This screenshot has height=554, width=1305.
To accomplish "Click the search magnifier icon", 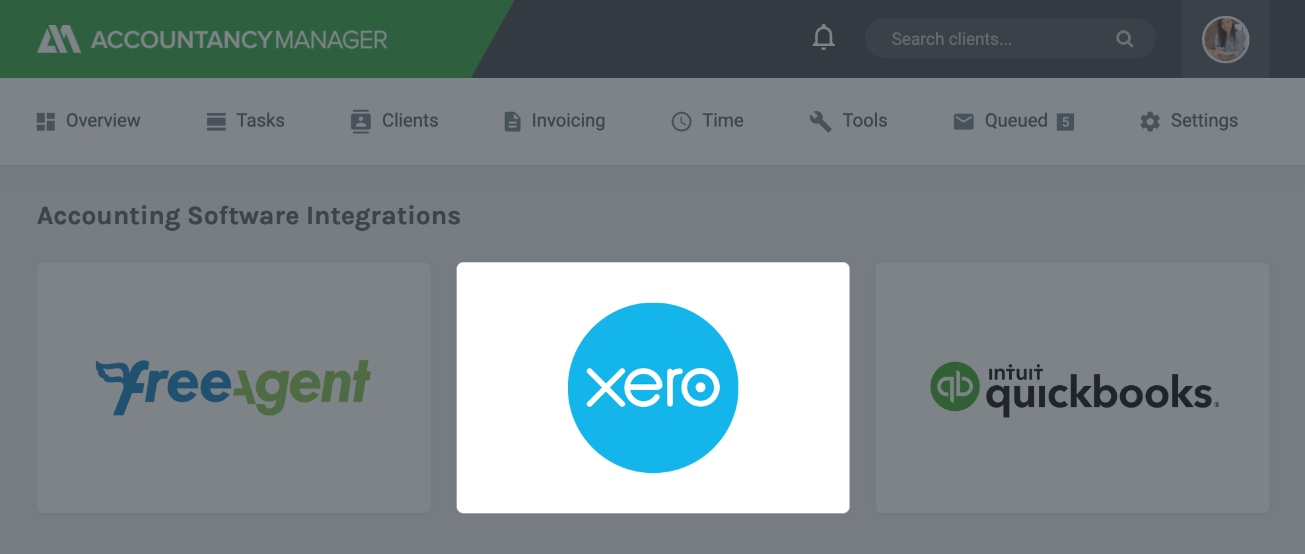I will pyautogui.click(x=1125, y=39).
